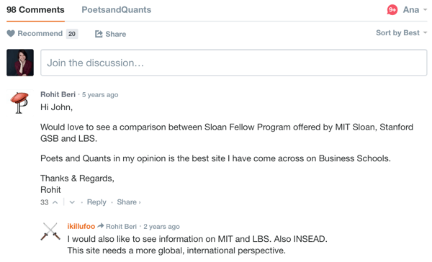Expand the Ana user menu
Viewport: 432px width, 262px height.
click(415, 10)
